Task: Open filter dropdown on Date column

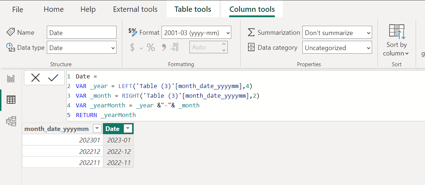Action: [128, 128]
